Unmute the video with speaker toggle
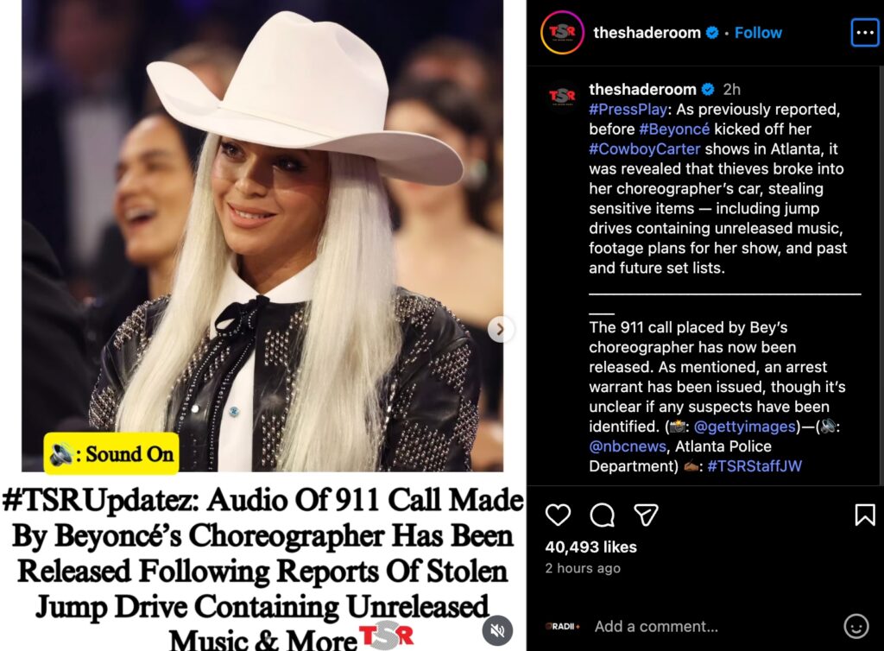The width and height of the screenshot is (884, 651). point(497,630)
